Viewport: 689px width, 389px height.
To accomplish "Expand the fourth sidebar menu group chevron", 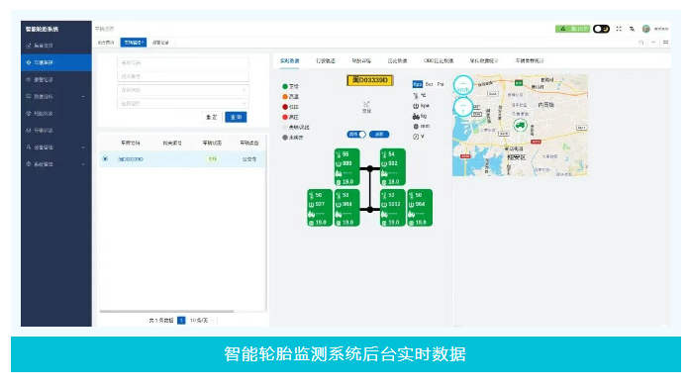I will point(83,97).
